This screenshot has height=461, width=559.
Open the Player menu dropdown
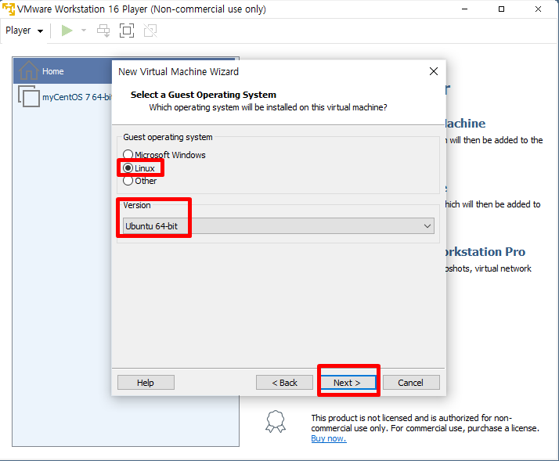(24, 31)
